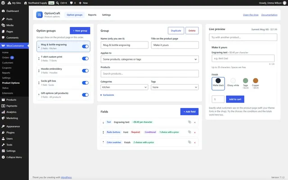Open the Categories dropdown showing Kitchen
The width and height of the screenshot is (288, 180).
124,87
